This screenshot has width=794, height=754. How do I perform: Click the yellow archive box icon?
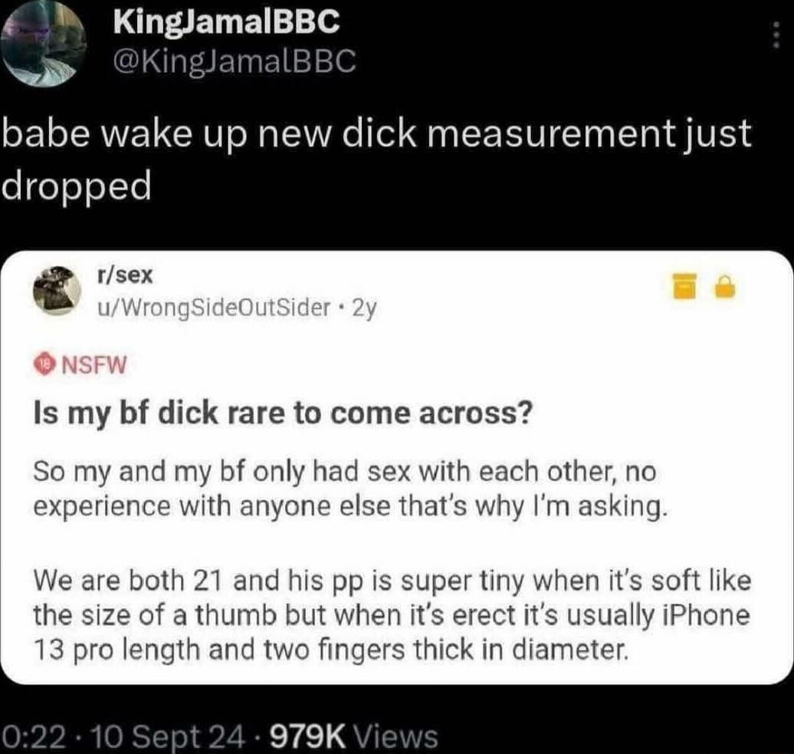click(x=684, y=286)
